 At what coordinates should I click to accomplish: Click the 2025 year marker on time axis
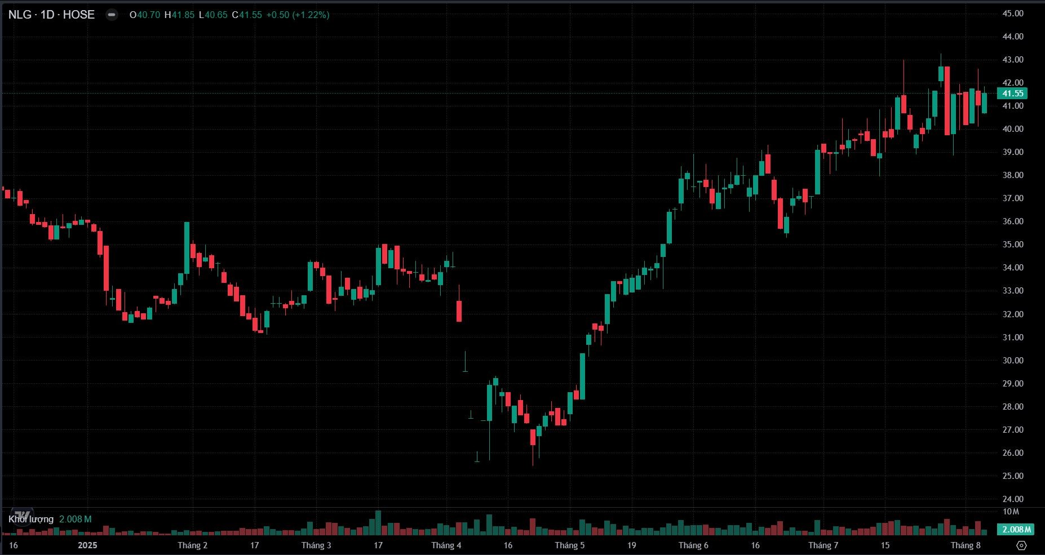(x=87, y=545)
